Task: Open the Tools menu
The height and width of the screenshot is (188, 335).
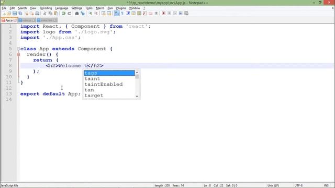Action: (x=88, y=8)
